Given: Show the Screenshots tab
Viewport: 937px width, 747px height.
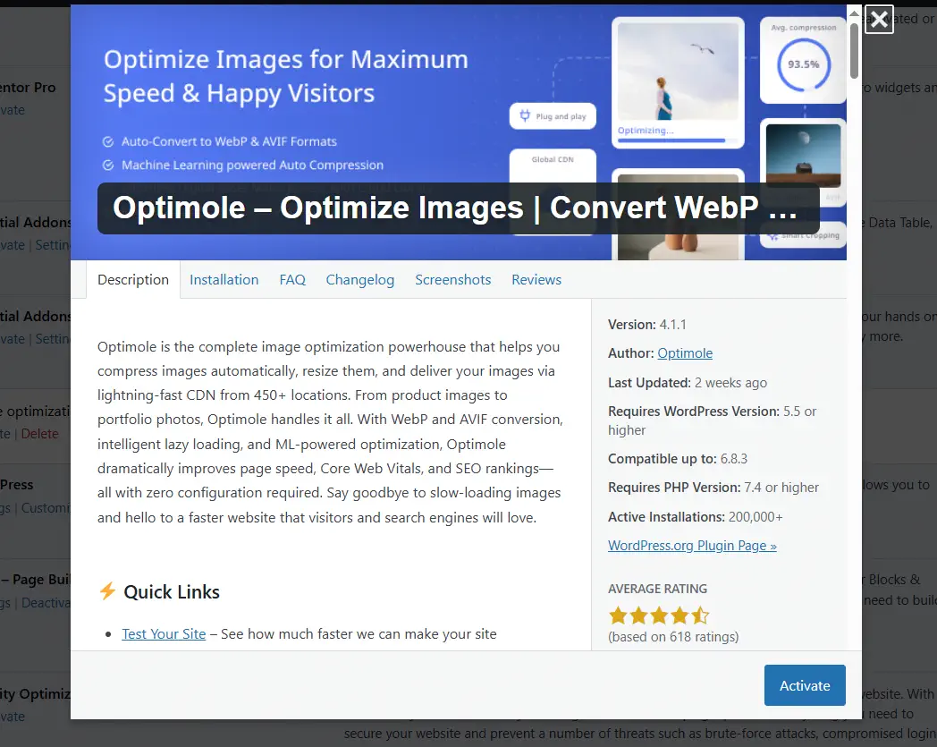Looking at the screenshot, I should pyautogui.click(x=453, y=279).
